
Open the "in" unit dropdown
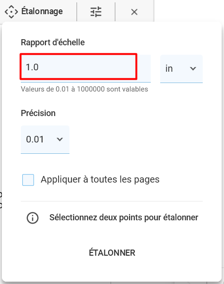[x=181, y=69]
